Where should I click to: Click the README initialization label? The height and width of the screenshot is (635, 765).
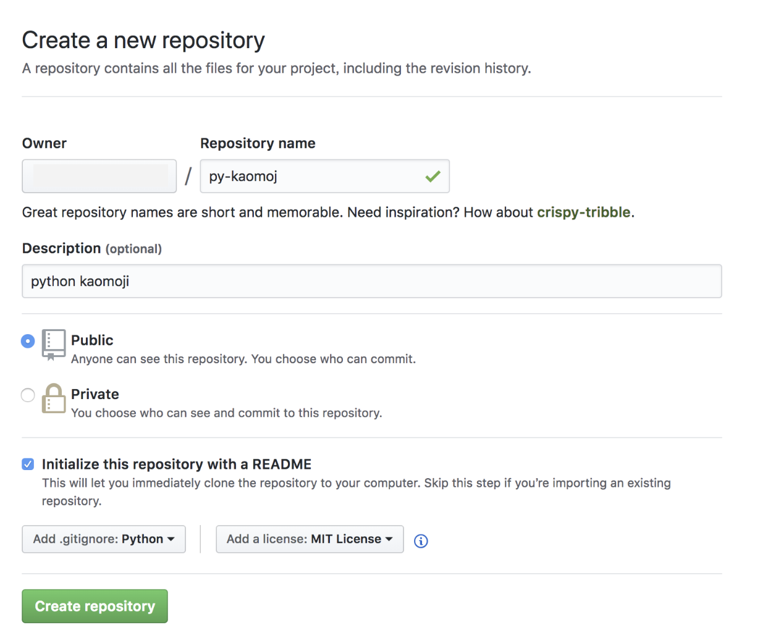click(x=176, y=464)
